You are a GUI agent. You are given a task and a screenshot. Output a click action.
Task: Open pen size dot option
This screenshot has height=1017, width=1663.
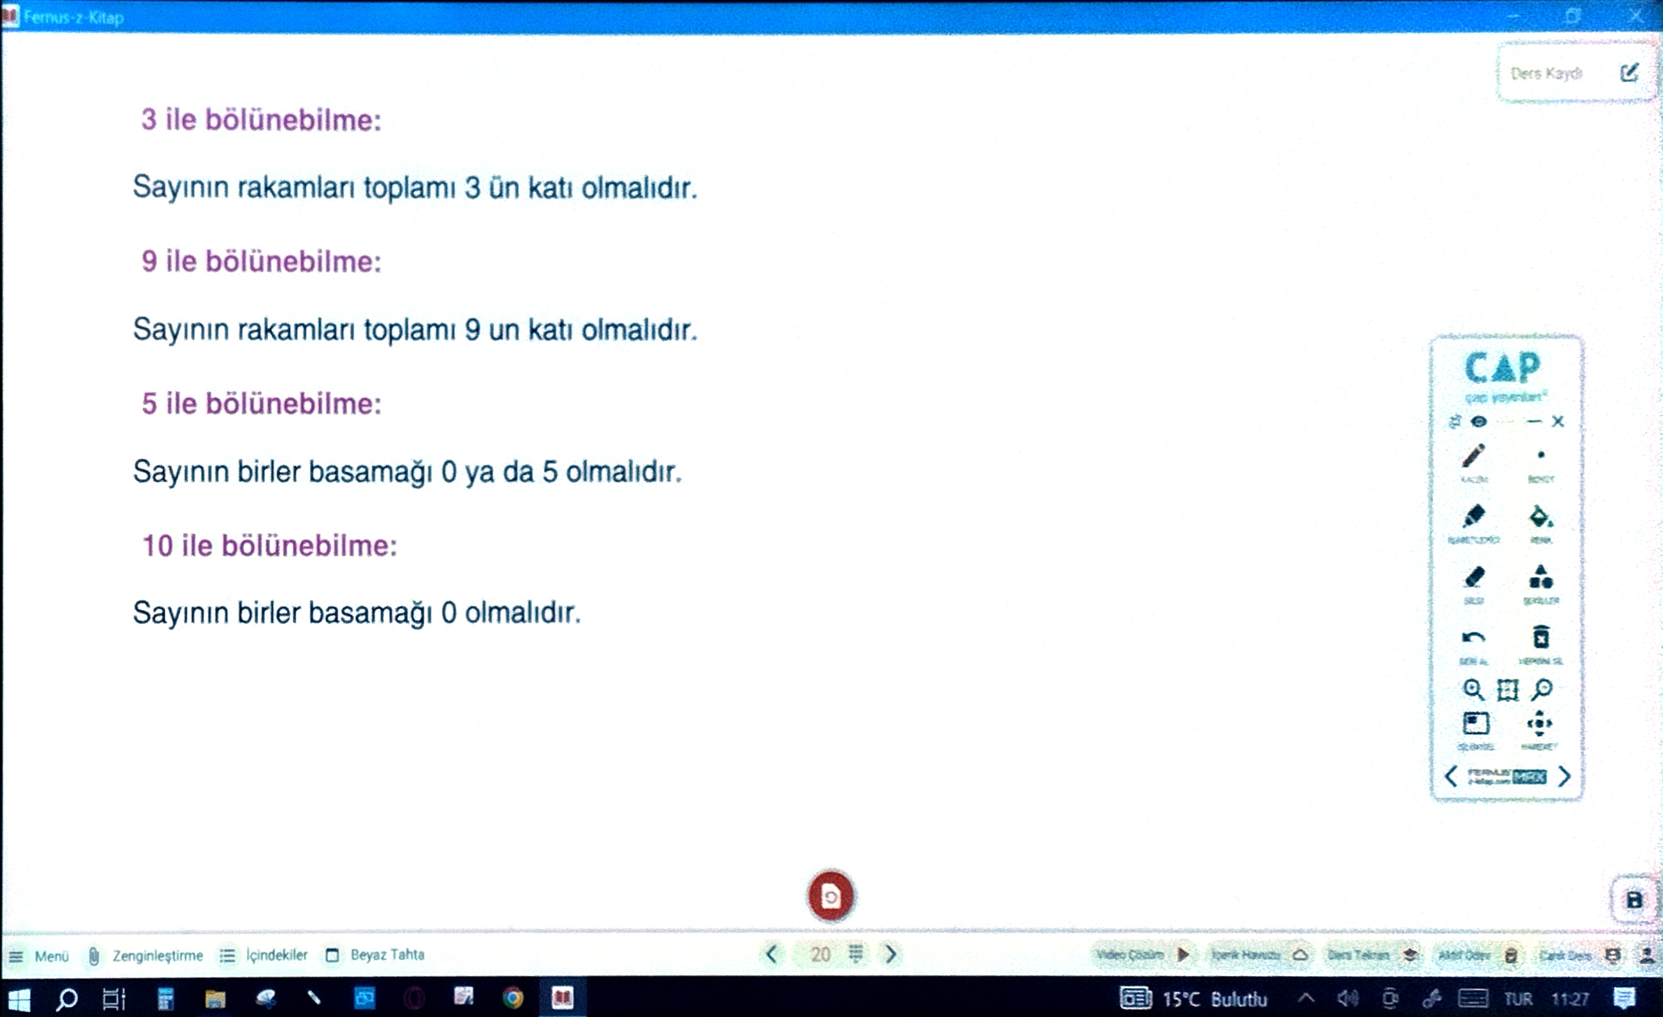[x=1541, y=455]
